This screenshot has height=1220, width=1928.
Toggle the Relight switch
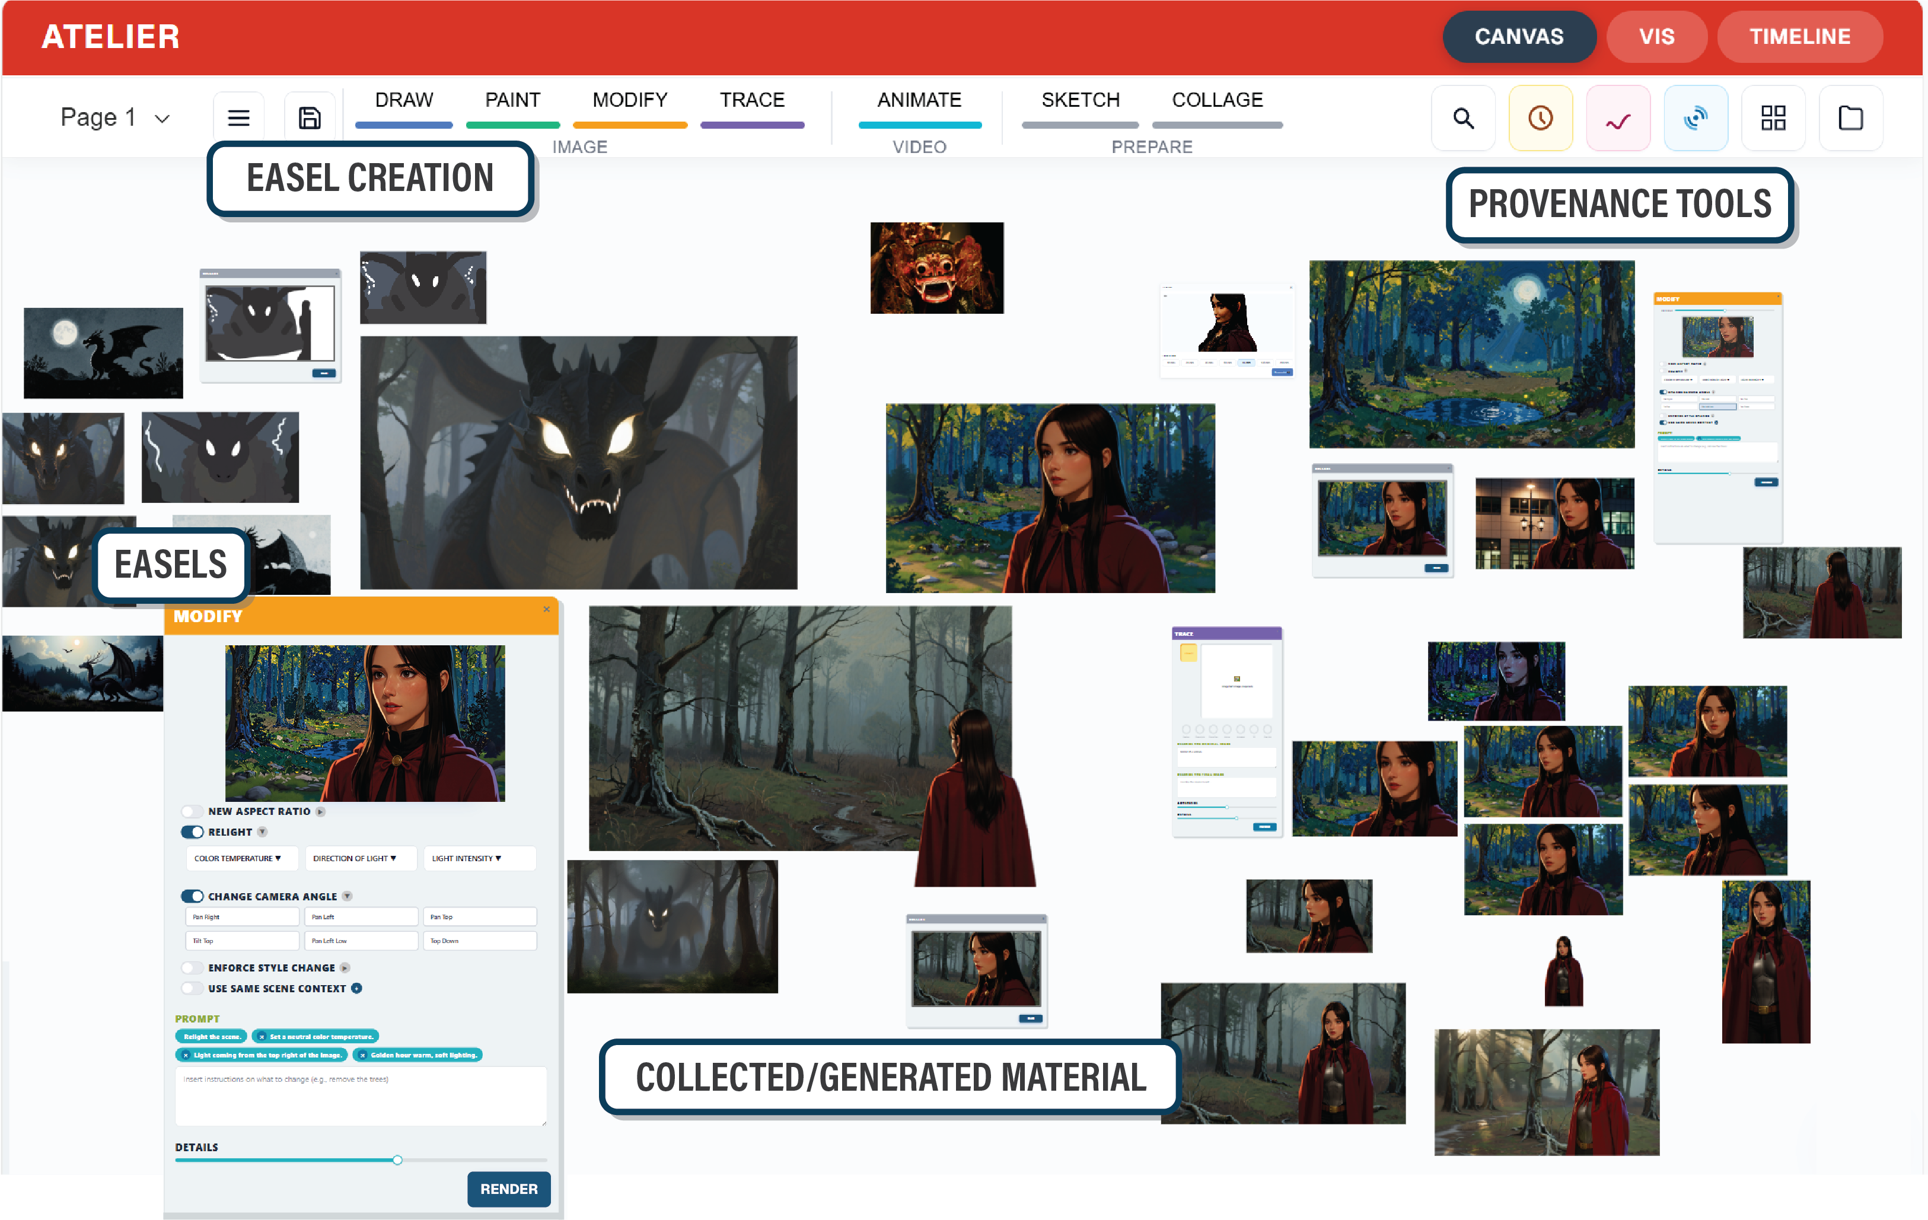click(192, 832)
